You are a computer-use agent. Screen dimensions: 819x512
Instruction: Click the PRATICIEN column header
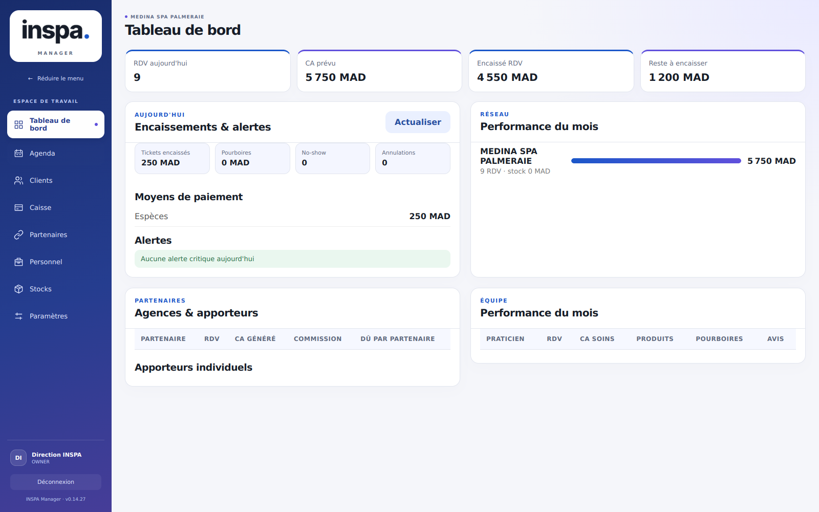(505, 339)
